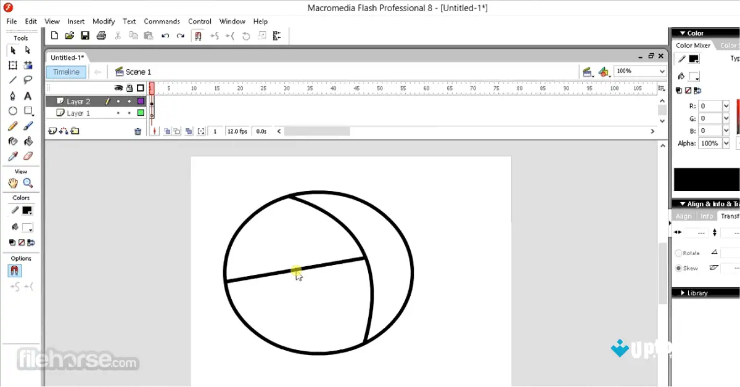Select the Brush tool
This screenshot has height=387, width=740.
coord(28,126)
